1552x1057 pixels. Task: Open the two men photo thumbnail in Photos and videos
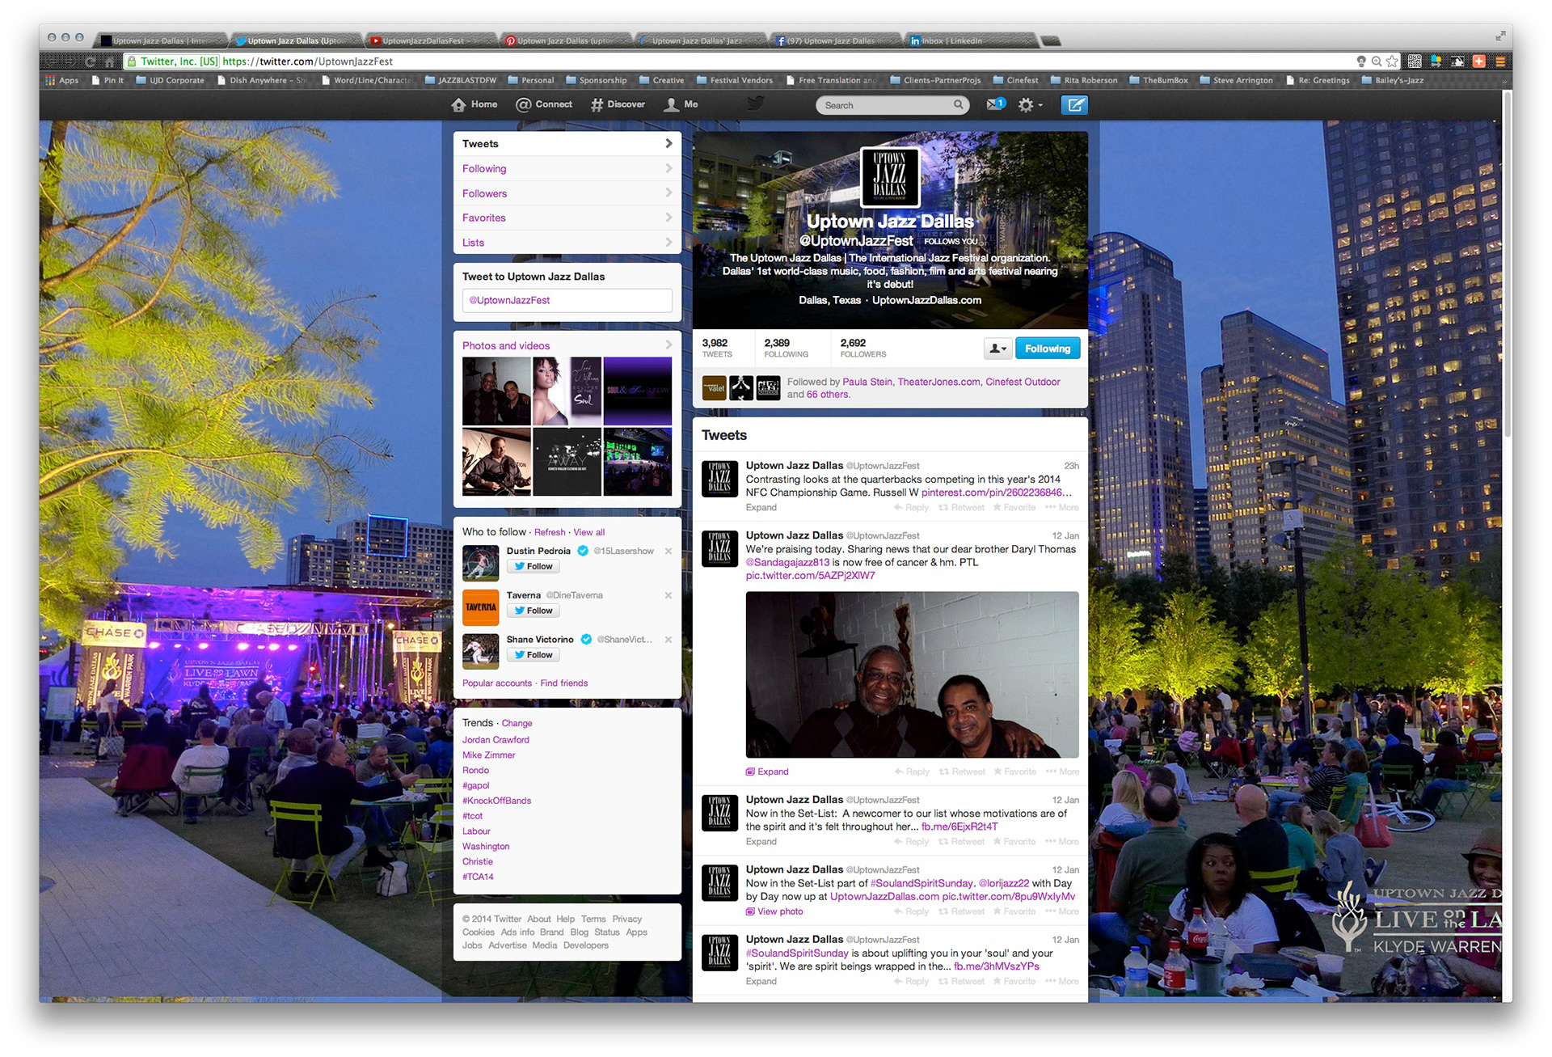tap(496, 391)
